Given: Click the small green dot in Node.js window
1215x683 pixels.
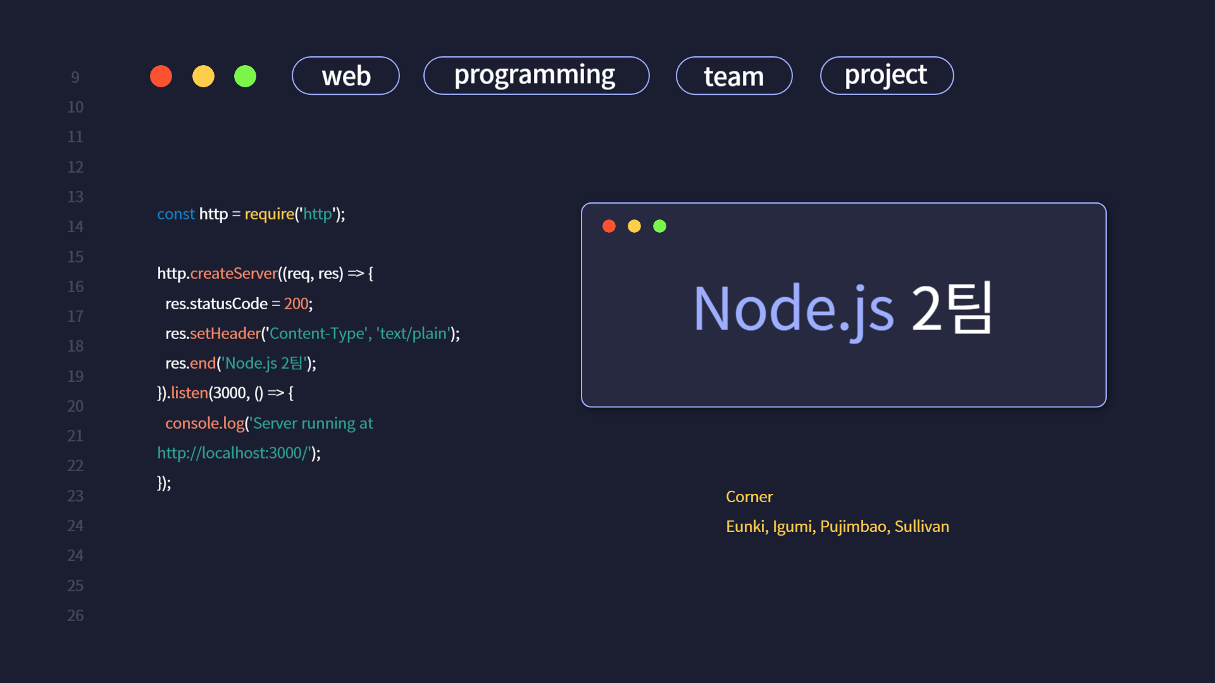Looking at the screenshot, I should click(659, 226).
